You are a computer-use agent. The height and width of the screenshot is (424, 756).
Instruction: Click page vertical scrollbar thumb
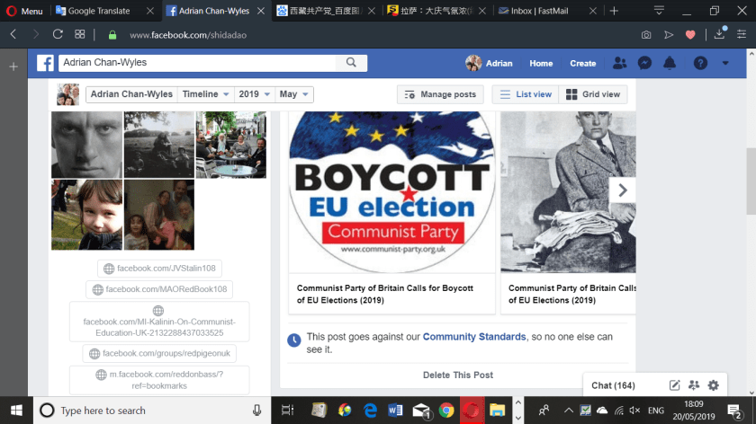coord(751,181)
